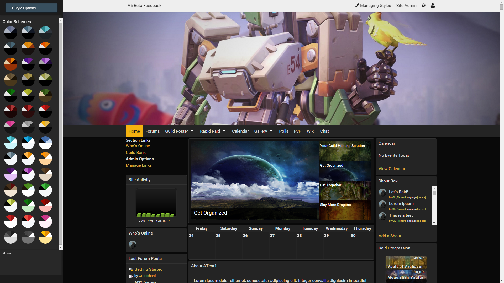504x283 pixels.
Task: Choose the all-orange dark red scheme
Action: tap(11, 64)
